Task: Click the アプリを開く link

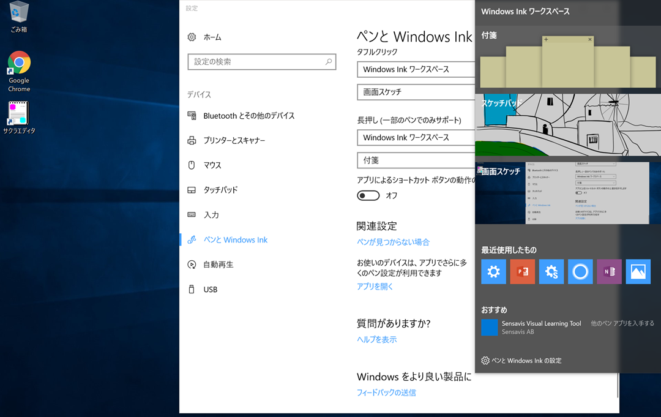Action: [375, 287]
